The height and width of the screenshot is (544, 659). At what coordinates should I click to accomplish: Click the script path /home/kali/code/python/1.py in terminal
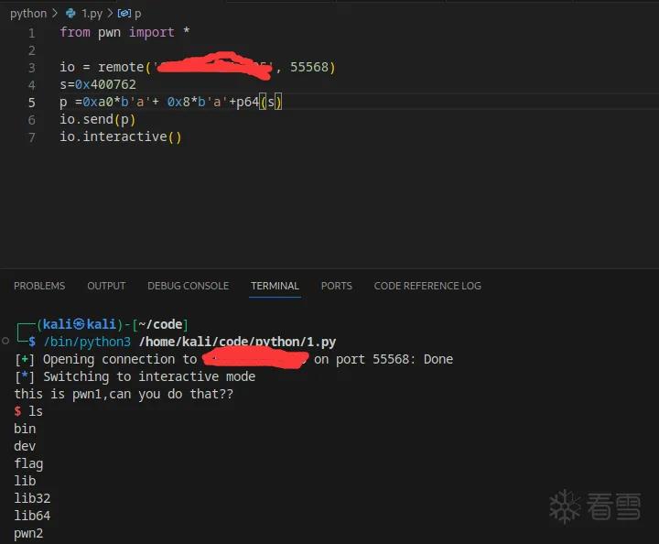237,342
